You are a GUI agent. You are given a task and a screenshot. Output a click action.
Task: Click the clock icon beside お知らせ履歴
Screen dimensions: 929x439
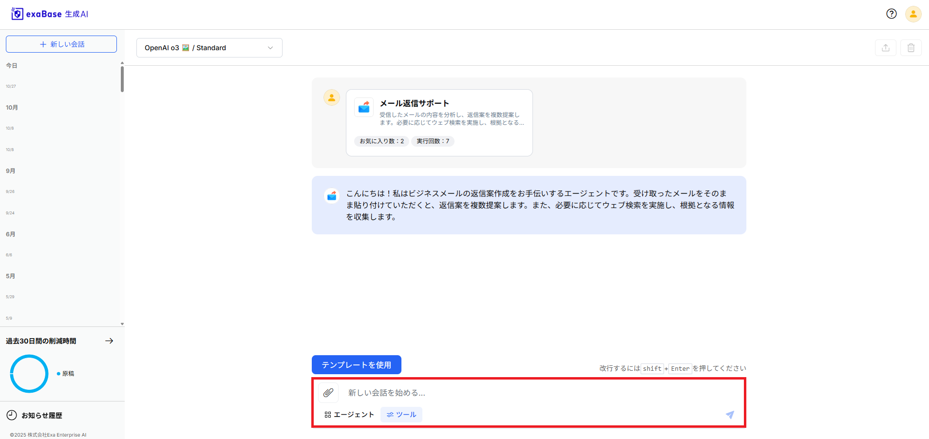click(x=12, y=415)
